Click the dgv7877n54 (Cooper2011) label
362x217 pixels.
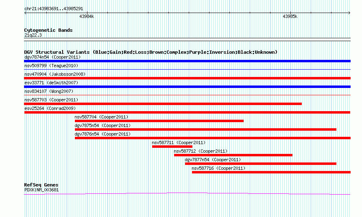pos(213,160)
